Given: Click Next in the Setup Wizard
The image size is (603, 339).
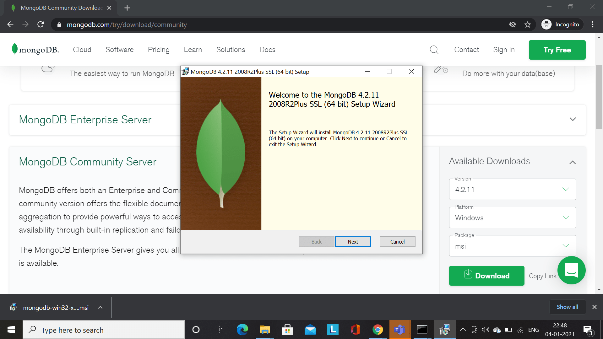Looking at the screenshot, I should click(353, 241).
